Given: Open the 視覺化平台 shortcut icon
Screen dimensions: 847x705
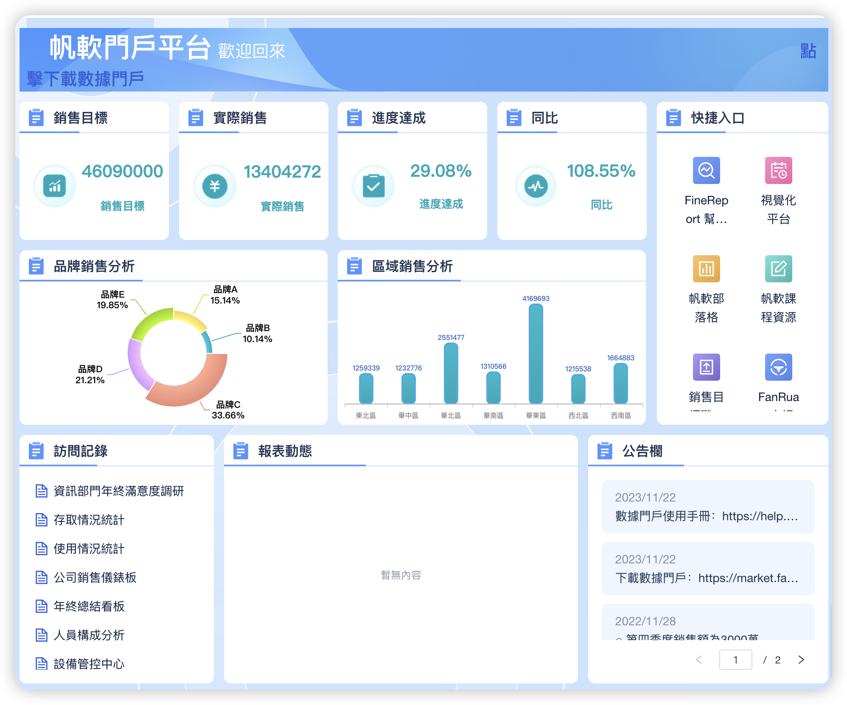Looking at the screenshot, I should pos(779,171).
